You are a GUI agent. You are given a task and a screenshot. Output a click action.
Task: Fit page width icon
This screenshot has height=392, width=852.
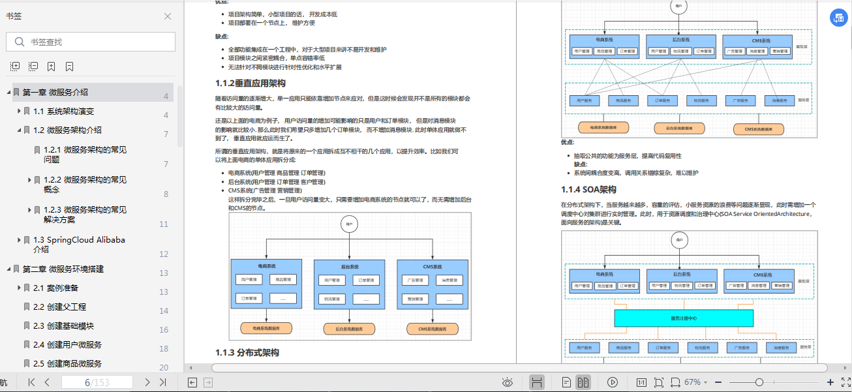(675, 382)
